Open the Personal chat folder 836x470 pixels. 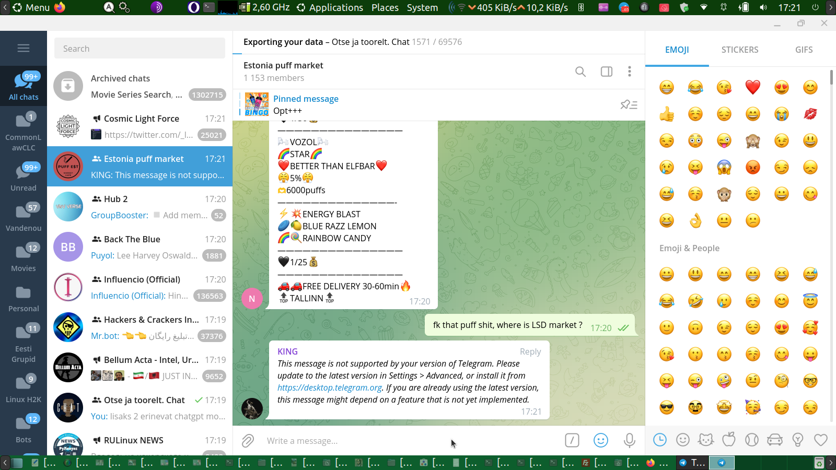point(24,298)
